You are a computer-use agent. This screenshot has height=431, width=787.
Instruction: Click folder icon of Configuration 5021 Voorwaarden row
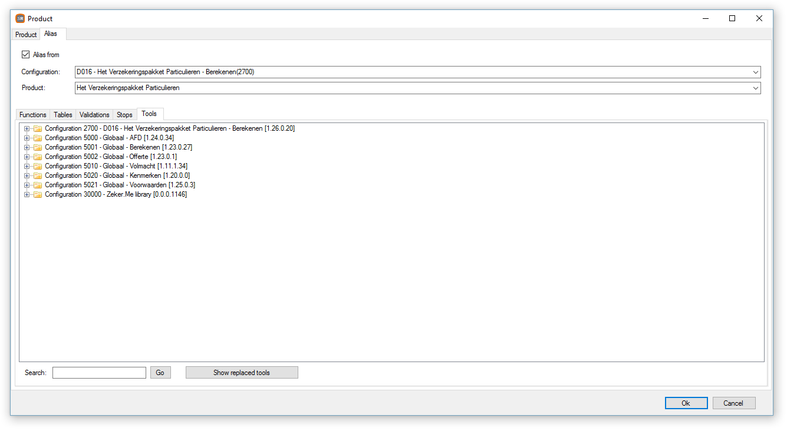38,185
